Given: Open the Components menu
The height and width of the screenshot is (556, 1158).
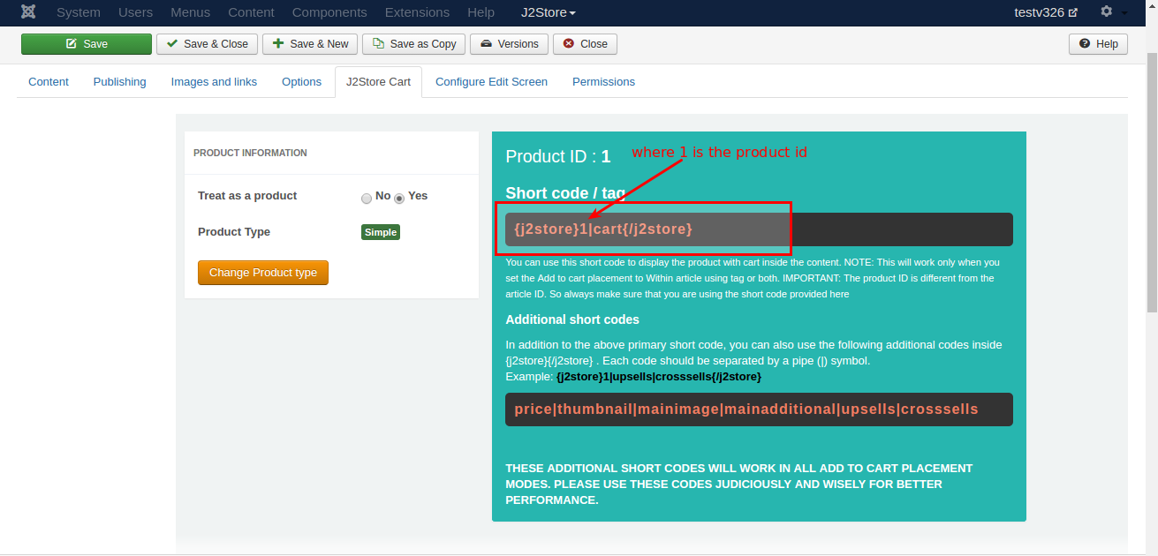Looking at the screenshot, I should click(x=329, y=12).
